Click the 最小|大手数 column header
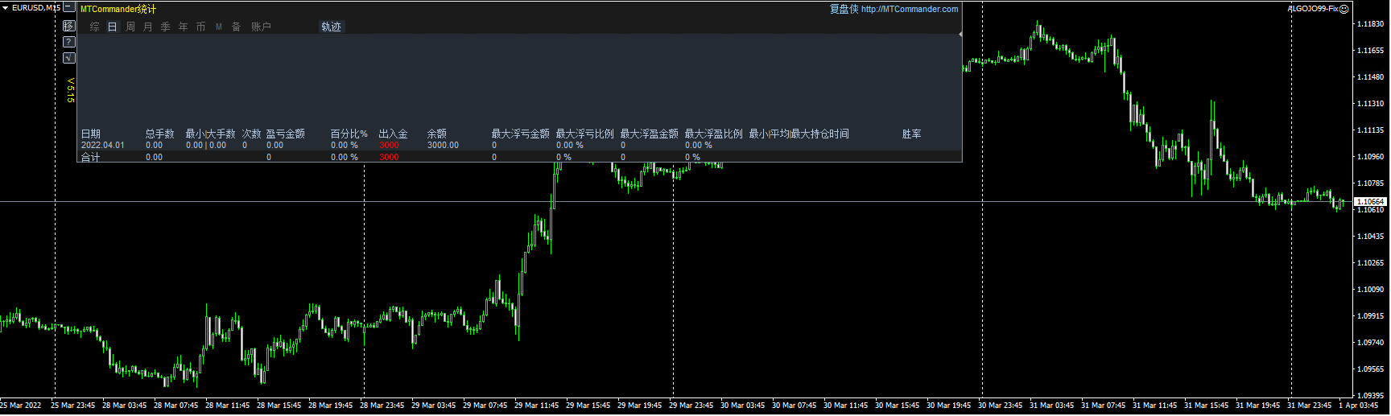Screen dimensions: 1391x416 [210, 134]
